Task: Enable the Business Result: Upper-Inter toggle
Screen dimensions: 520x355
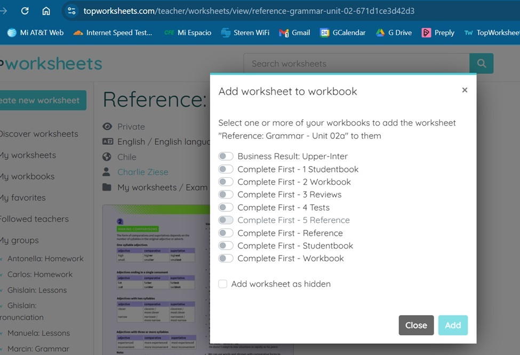Action: click(226, 156)
